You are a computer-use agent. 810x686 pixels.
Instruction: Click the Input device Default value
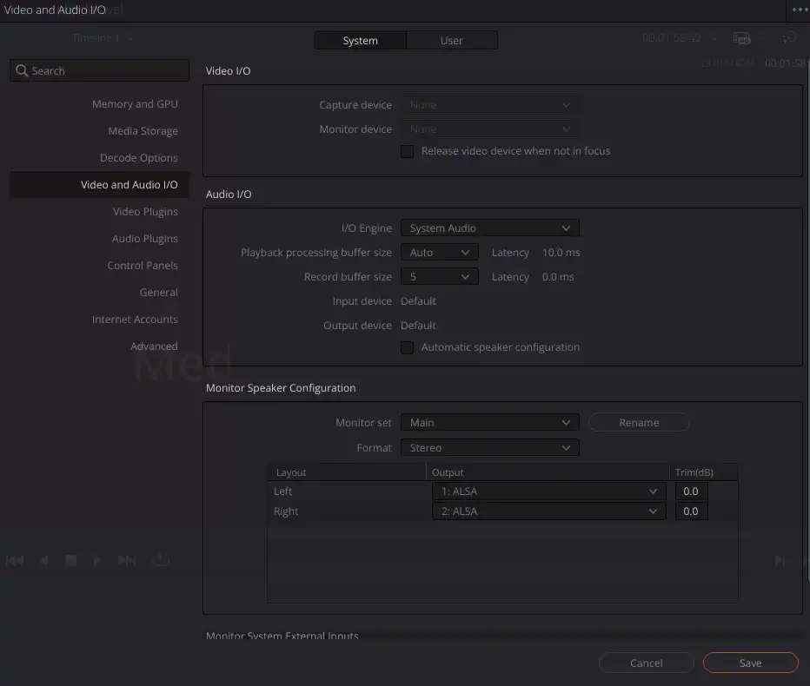tap(418, 301)
